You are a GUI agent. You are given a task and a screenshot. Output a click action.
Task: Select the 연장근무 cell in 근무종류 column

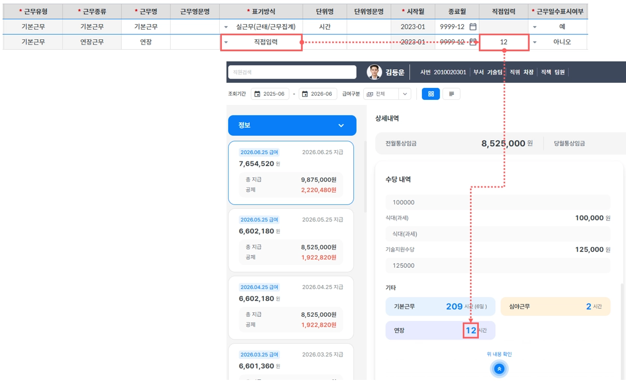[92, 42]
